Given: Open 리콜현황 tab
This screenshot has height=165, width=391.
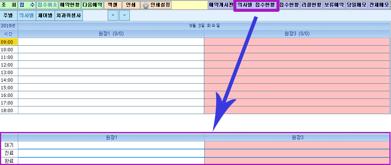Looking at the screenshot, I should click(312, 5).
